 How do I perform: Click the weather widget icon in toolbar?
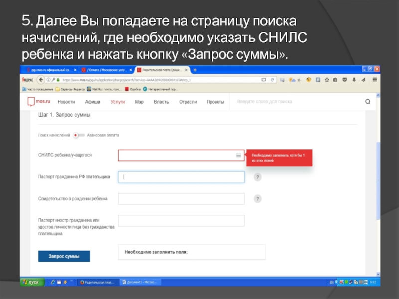292,80
